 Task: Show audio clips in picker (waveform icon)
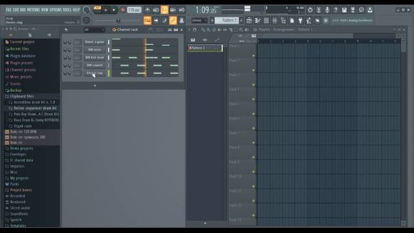pos(205,40)
